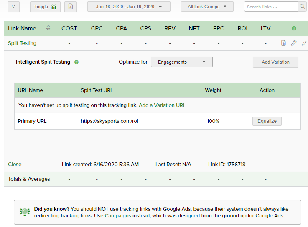The height and width of the screenshot is (227, 308).
Task: Toggle the chart view button
Action: point(45,7)
